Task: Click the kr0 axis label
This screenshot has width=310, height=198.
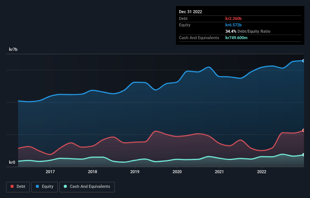Action: 12,162
